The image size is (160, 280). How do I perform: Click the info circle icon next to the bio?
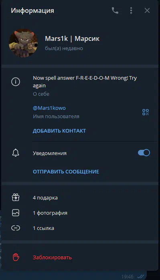coord(16,82)
